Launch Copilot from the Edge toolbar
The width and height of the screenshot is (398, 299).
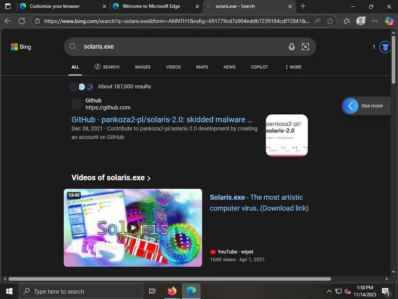(x=389, y=21)
